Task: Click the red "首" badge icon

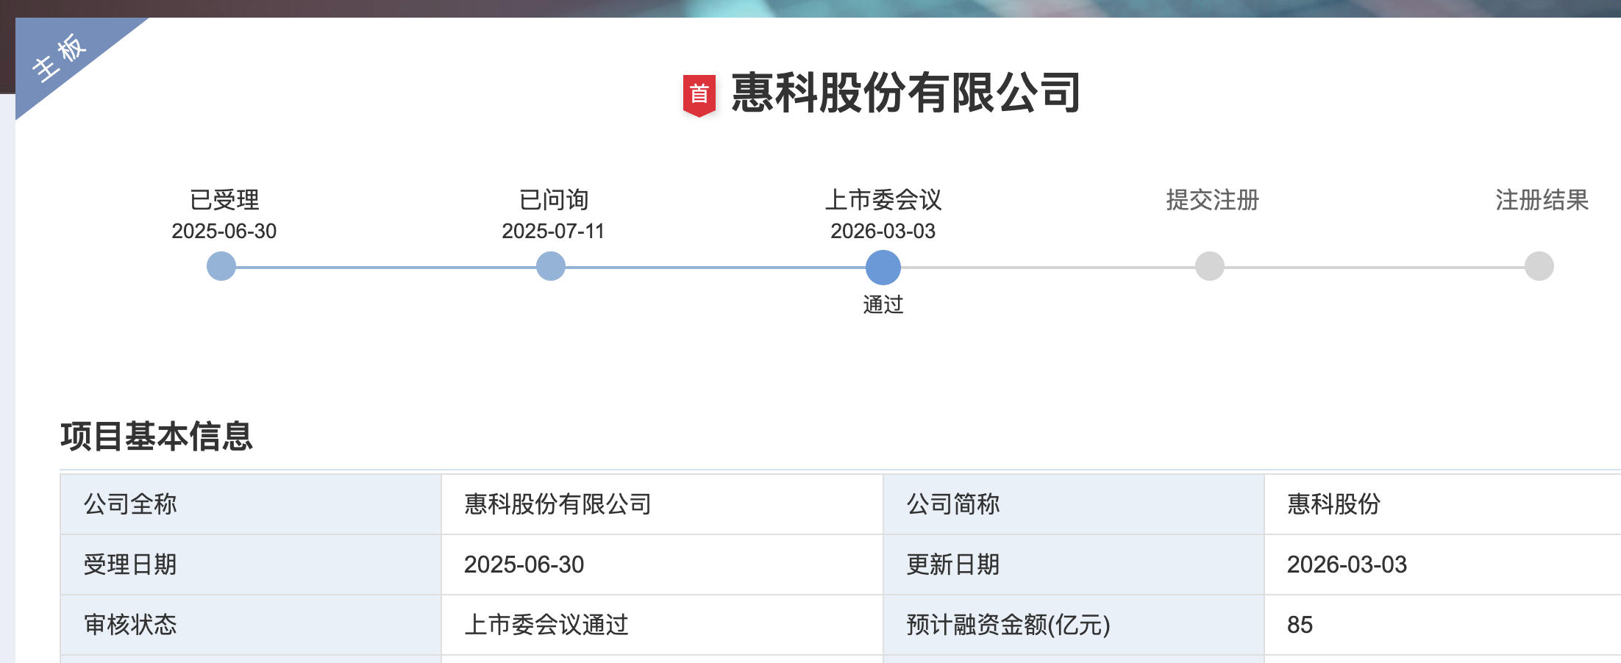Action: tap(699, 95)
